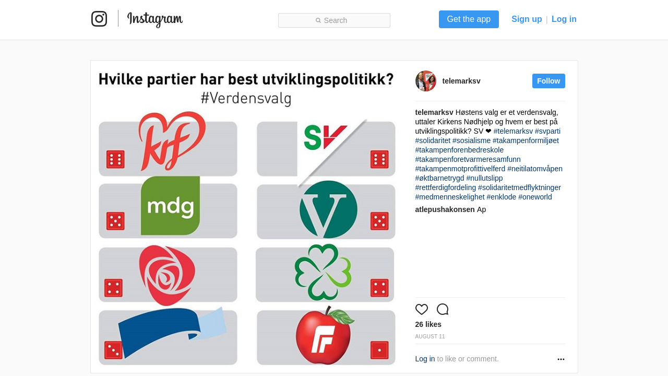
Task: Open the #svparti hashtag
Action: click(547, 131)
